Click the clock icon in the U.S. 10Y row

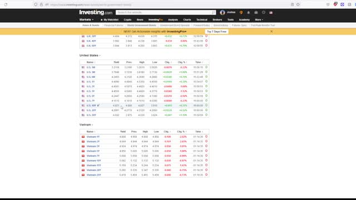tap(206, 105)
